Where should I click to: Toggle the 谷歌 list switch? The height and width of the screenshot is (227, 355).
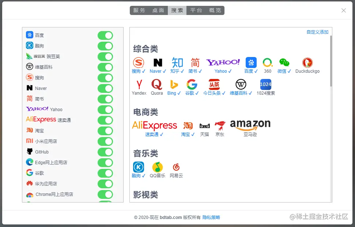pyautogui.click(x=105, y=173)
